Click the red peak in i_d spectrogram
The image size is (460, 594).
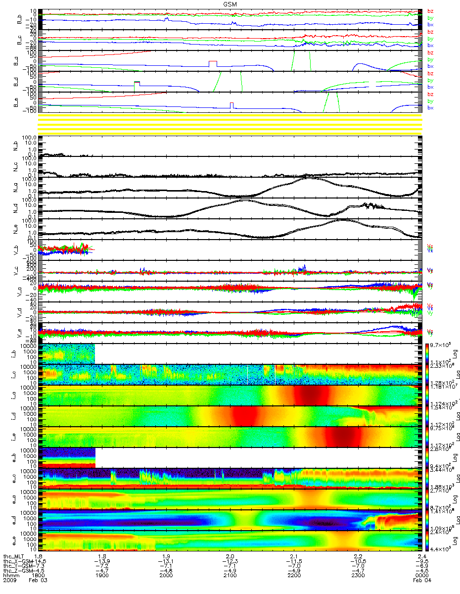click(x=244, y=416)
